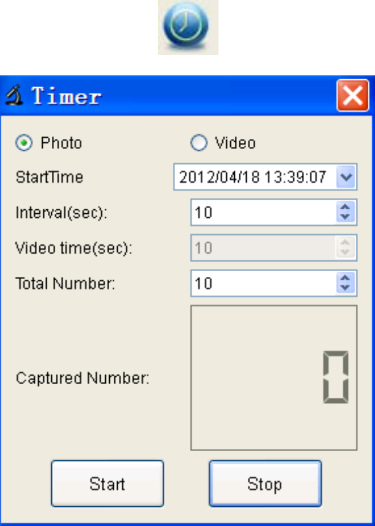Viewport: 375px width, 526px height.
Task: Close the Timer dialog window
Action: point(352,96)
